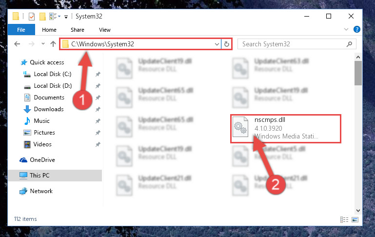Click the vertical scrollbar thumb

coord(358,73)
